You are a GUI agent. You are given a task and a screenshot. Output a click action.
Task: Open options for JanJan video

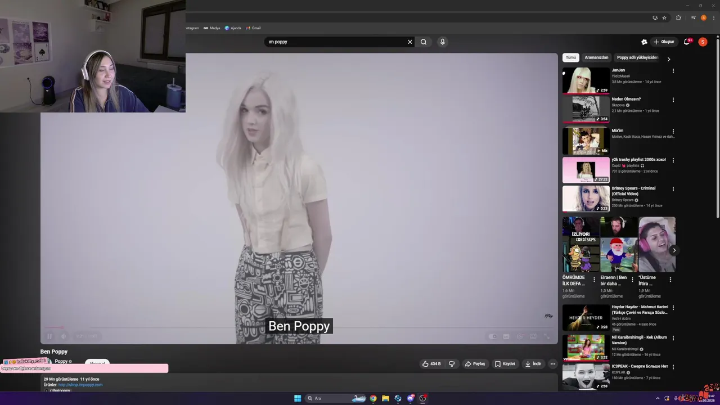point(673,71)
